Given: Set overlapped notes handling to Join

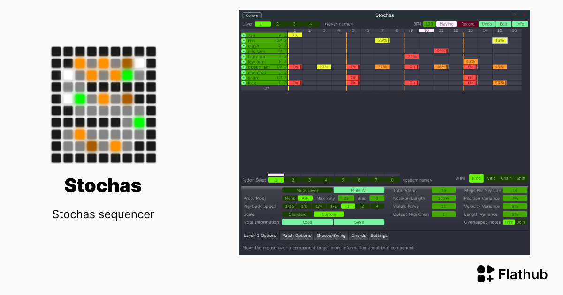Looking at the screenshot, I should [x=521, y=222].
